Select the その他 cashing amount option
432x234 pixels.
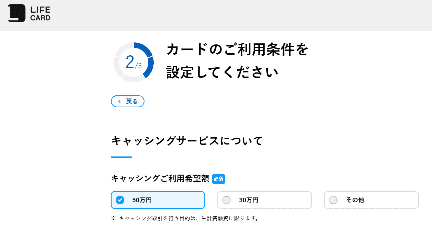tap(371, 200)
